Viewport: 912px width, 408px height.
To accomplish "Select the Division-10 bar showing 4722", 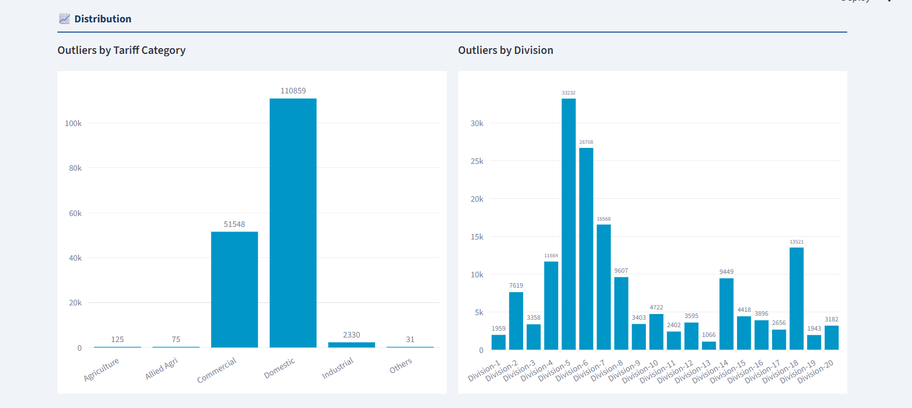I will pyautogui.click(x=656, y=332).
